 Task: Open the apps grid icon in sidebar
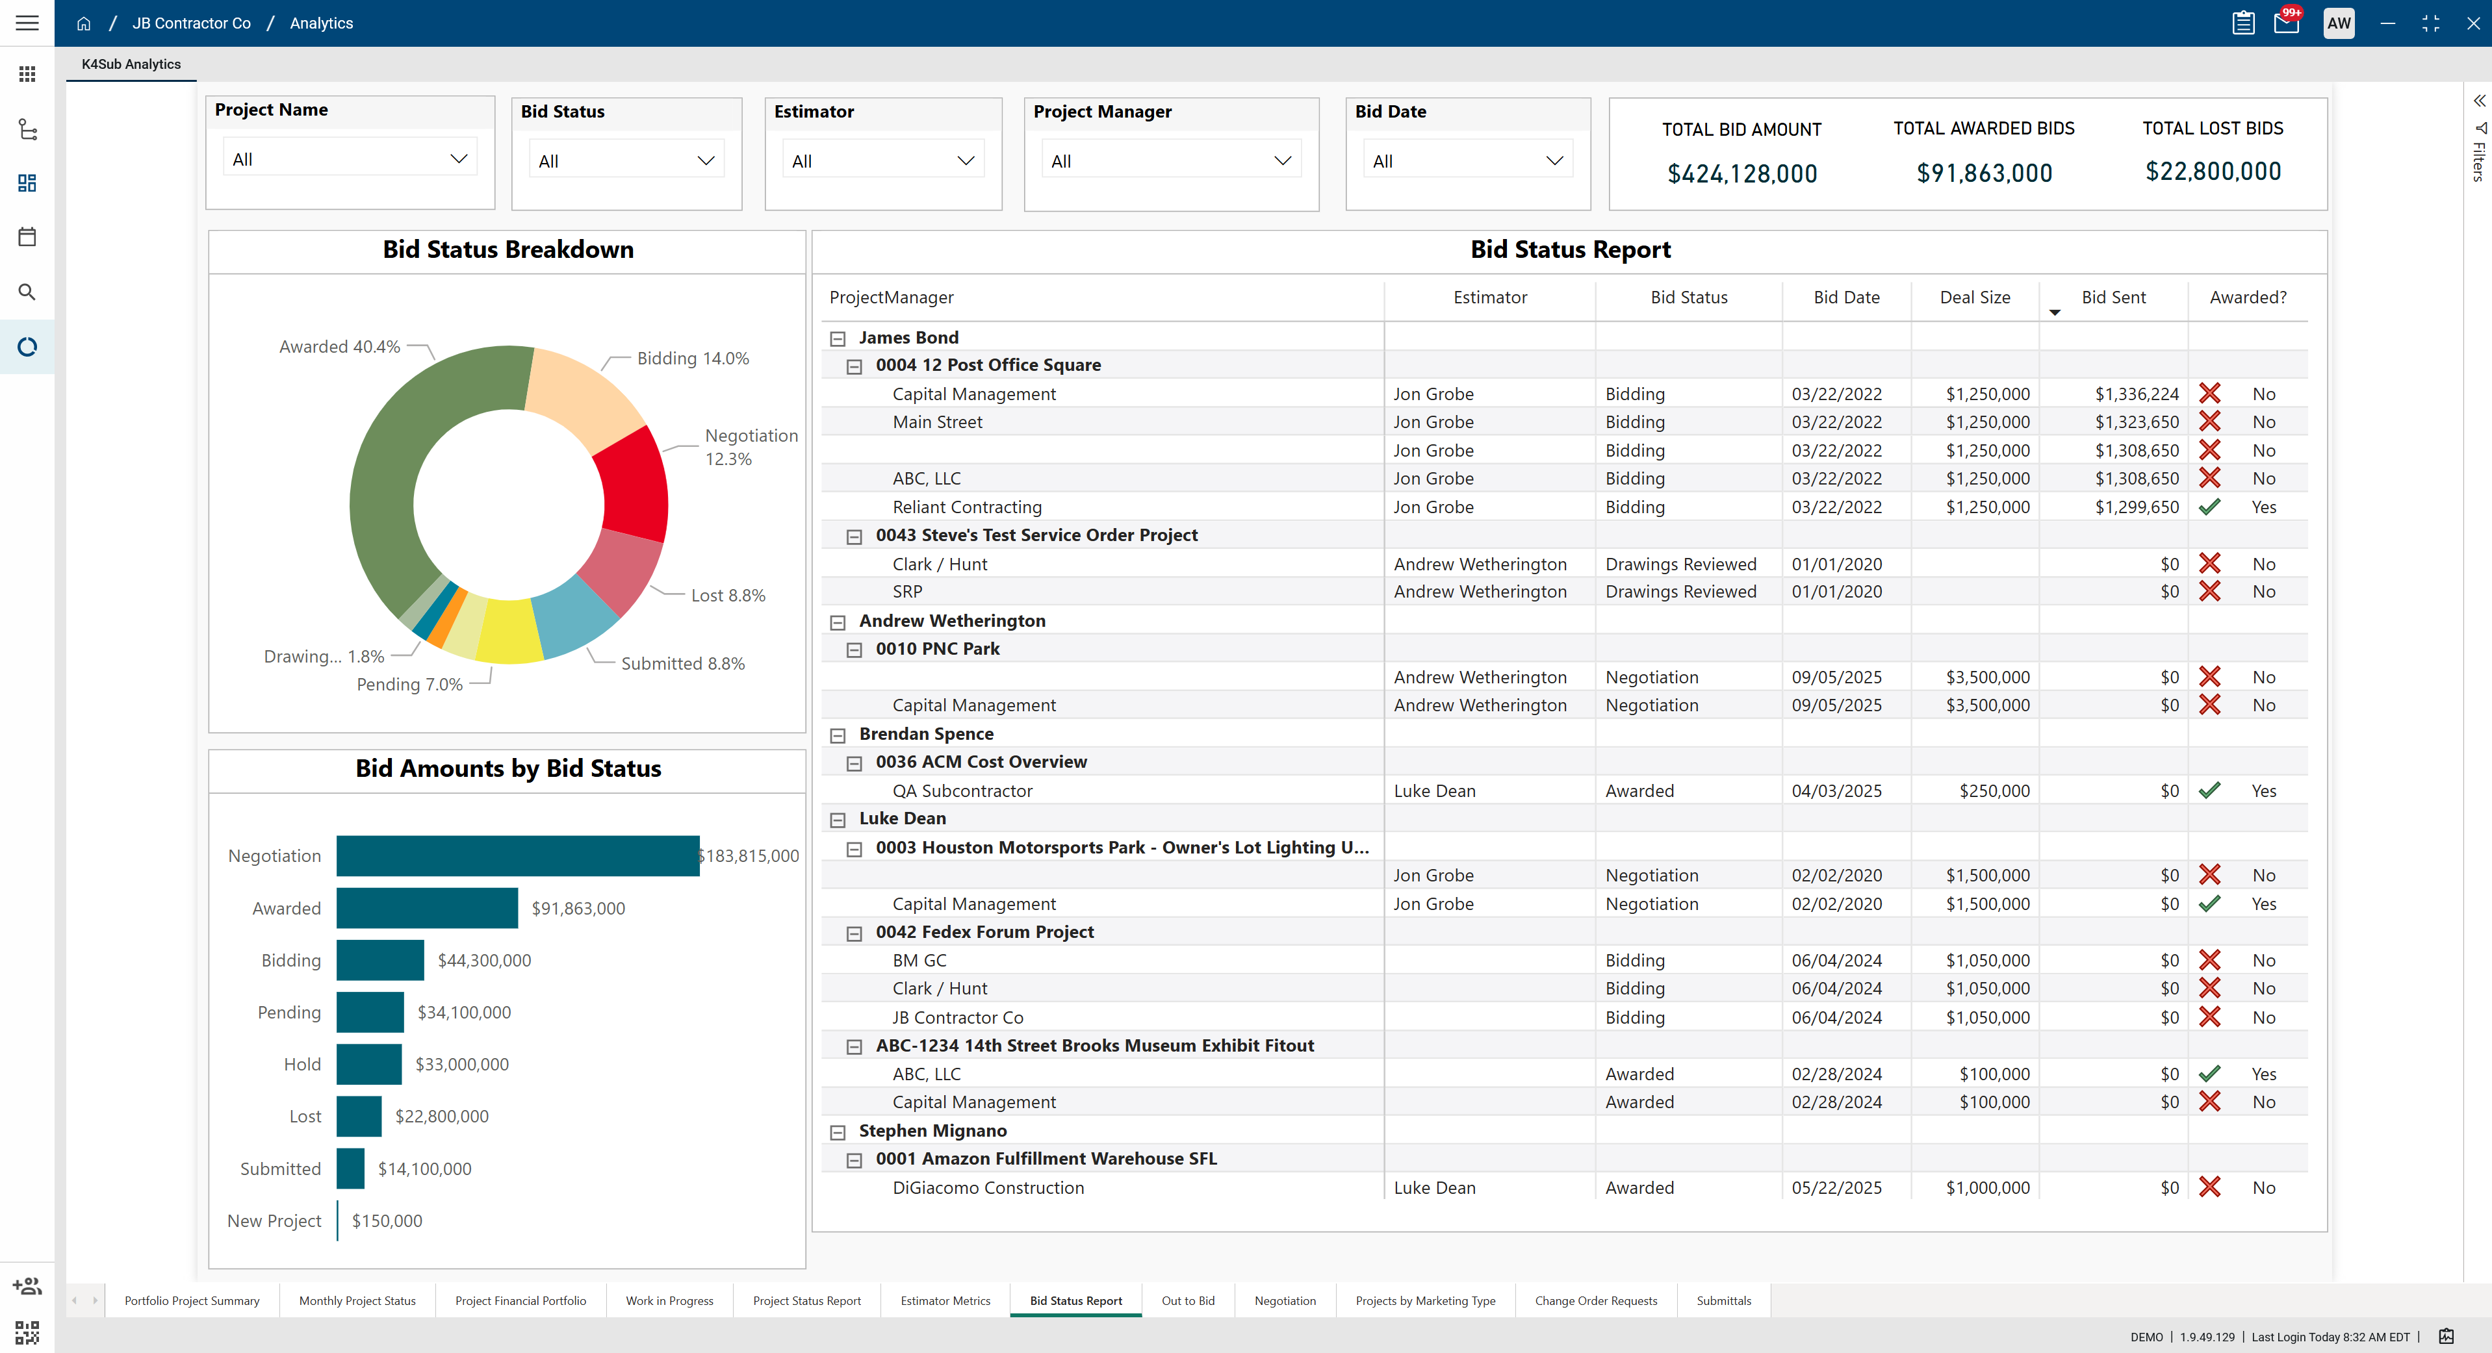click(x=27, y=75)
